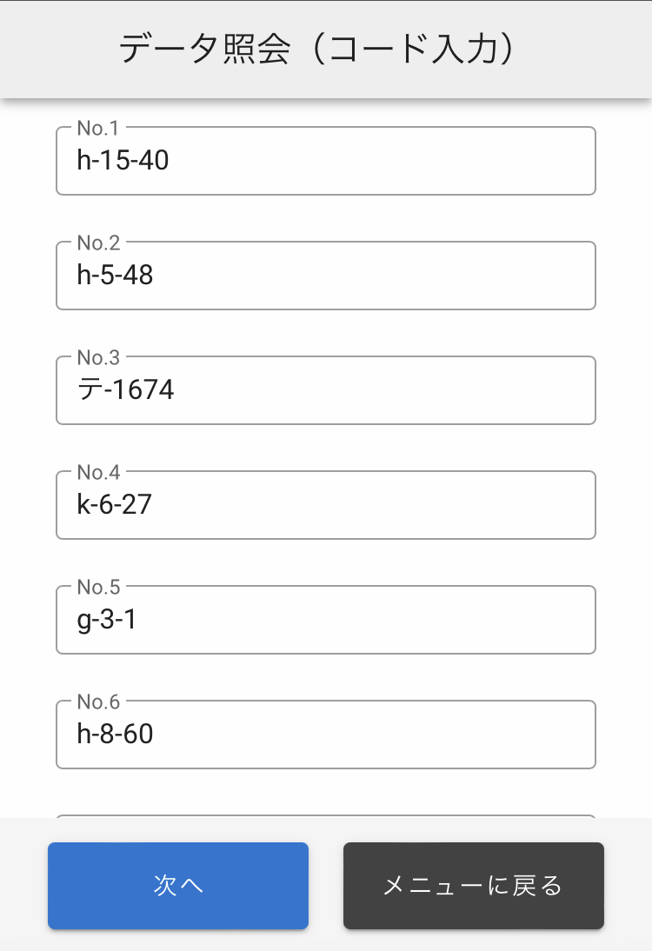The height and width of the screenshot is (951, 652).
Task: Click the g-3-1 code text
Action: pyautogui.click(x=107, y=620)
